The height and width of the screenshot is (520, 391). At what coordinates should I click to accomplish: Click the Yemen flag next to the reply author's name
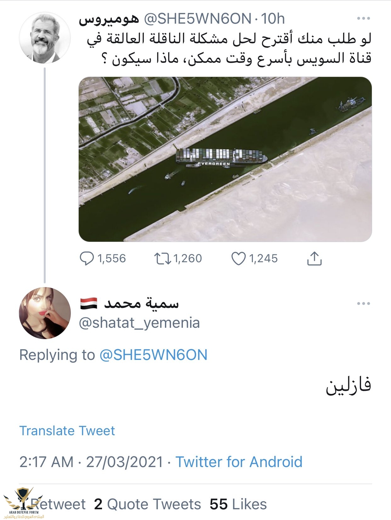pos(88,303)
